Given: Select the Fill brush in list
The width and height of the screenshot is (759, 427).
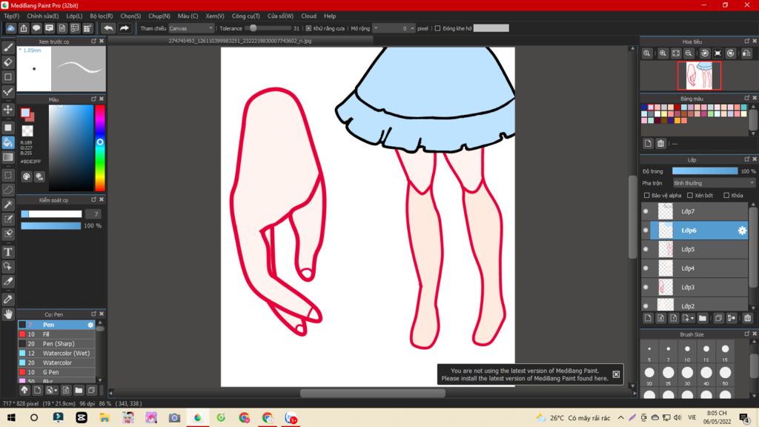Looking at the screenshot, I should coord(56,334).
